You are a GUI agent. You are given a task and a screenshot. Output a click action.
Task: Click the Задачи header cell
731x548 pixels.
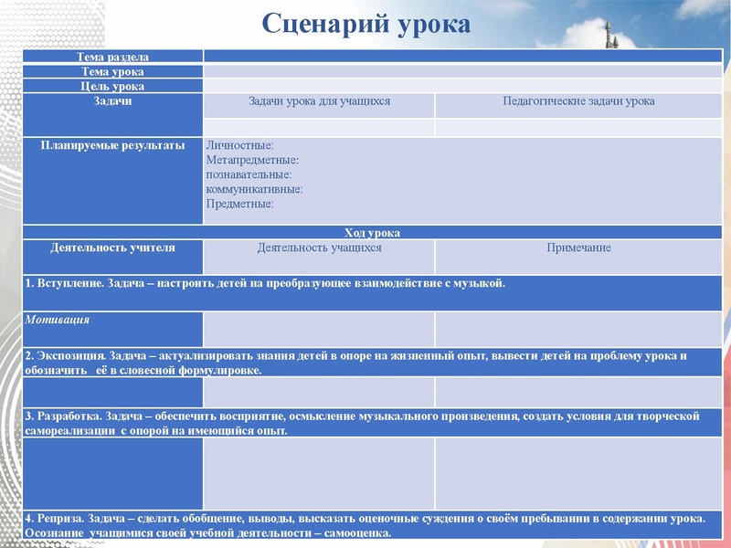pos(113,102)
